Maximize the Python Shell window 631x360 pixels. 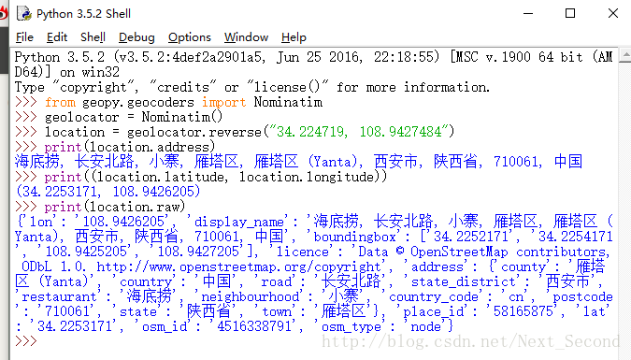(x=570, y=13)
